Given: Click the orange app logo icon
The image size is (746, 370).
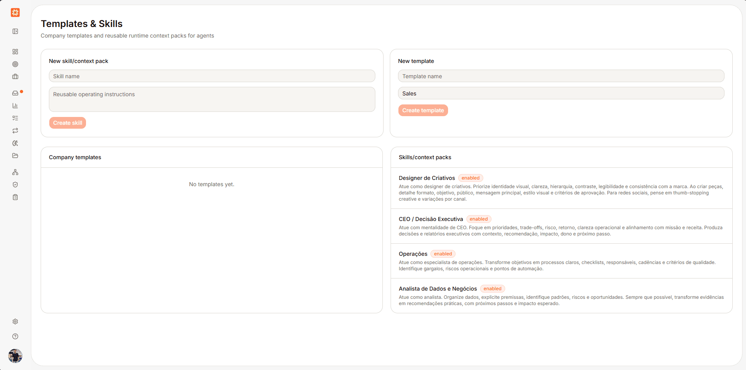Looking at the screenshot, I should click(x=15, y=13).
